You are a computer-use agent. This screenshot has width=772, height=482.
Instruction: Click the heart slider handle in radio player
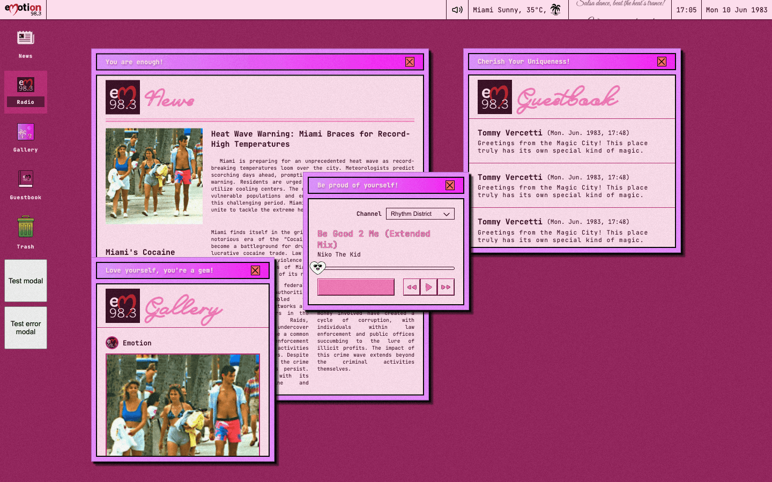pos(318,267)
